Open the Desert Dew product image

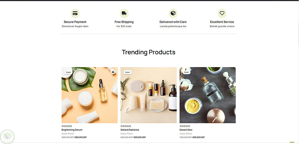pos(208,95)
